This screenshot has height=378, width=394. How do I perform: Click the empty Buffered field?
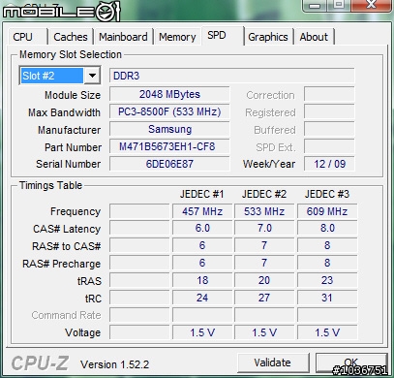pos(329,129)
